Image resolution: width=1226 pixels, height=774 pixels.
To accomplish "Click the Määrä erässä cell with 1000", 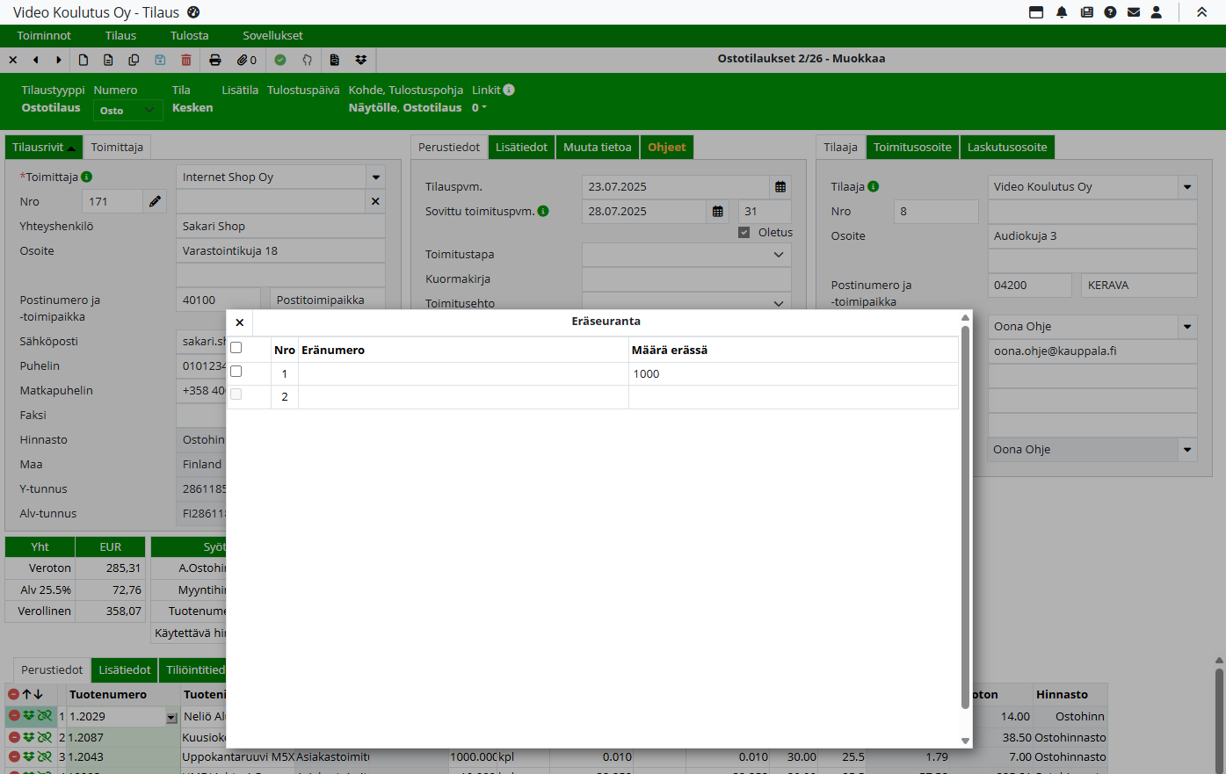I will tap(793, 374).
